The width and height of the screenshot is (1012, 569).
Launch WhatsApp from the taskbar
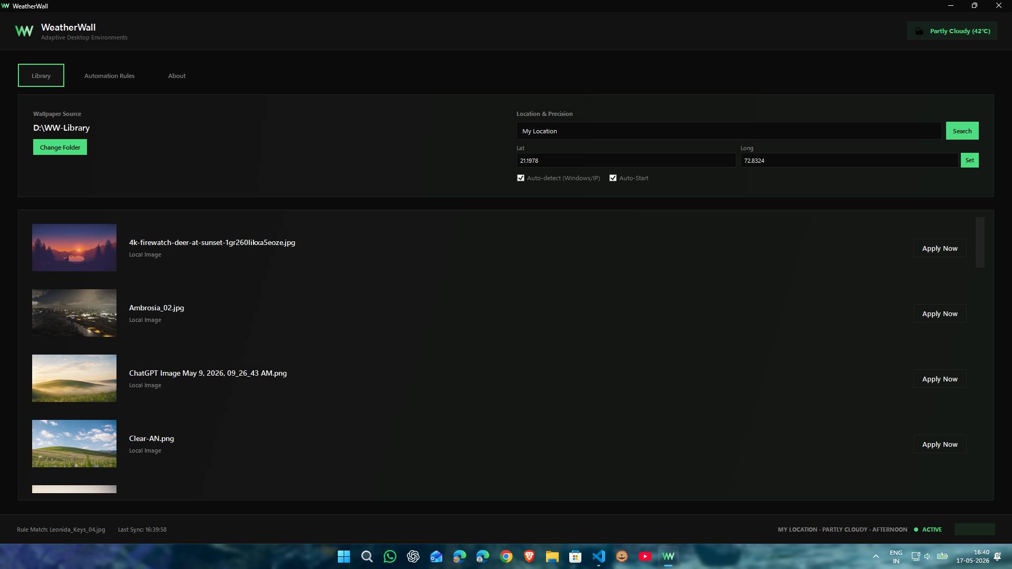click(390, 556)
